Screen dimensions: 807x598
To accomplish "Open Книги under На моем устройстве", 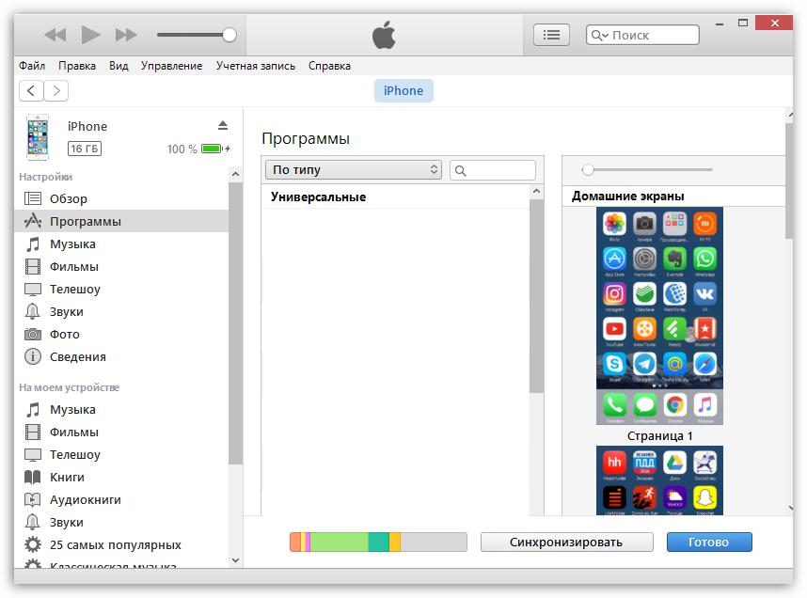I will pos(67,477).
